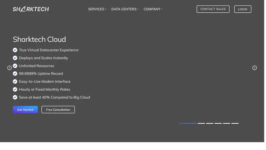Click checkmark beside Unlimited Resources

tap(15, 66)
